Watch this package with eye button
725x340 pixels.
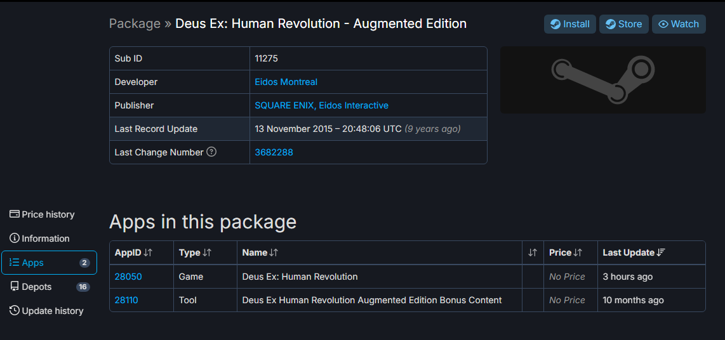click(679, 24)
